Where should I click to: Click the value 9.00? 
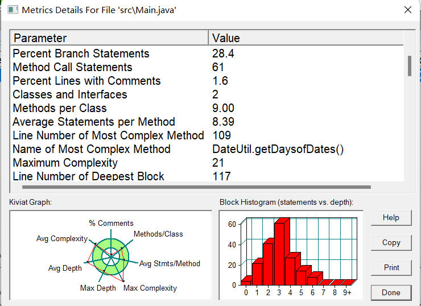(x=223, y=108)
